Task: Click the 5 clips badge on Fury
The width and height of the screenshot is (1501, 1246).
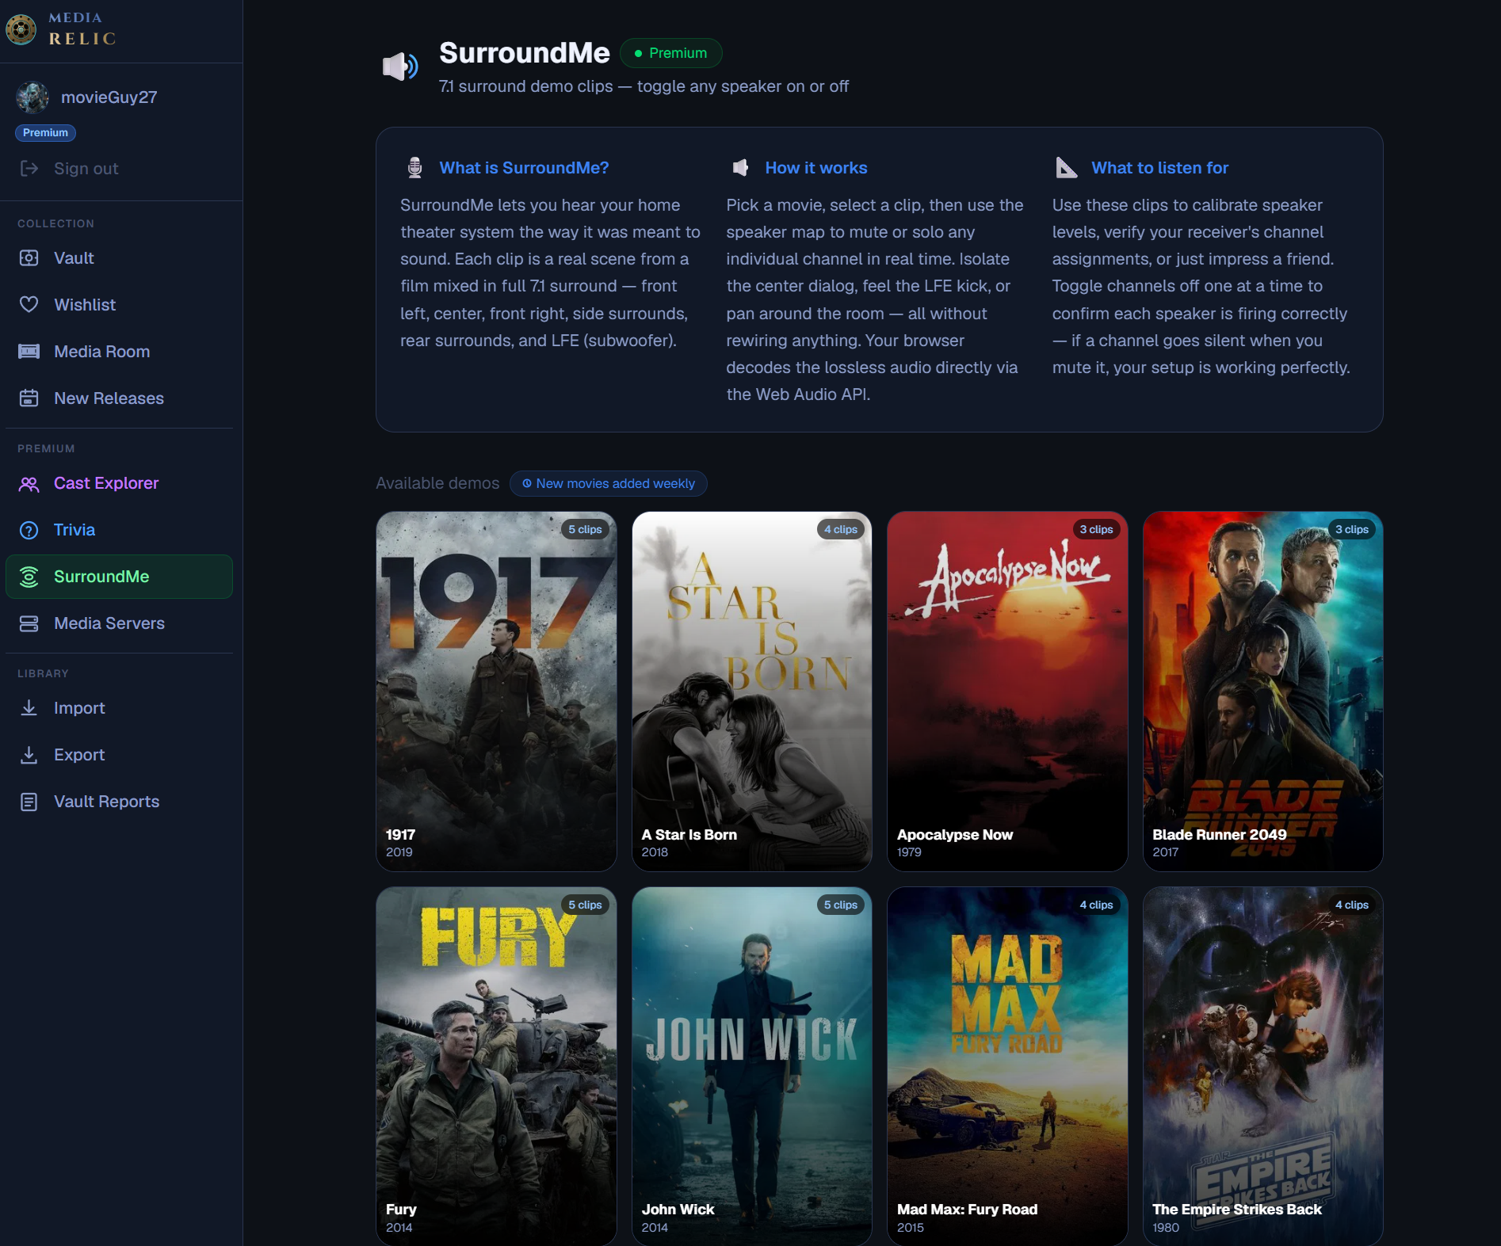Action: pyautogui.click(x=585, y=905)
